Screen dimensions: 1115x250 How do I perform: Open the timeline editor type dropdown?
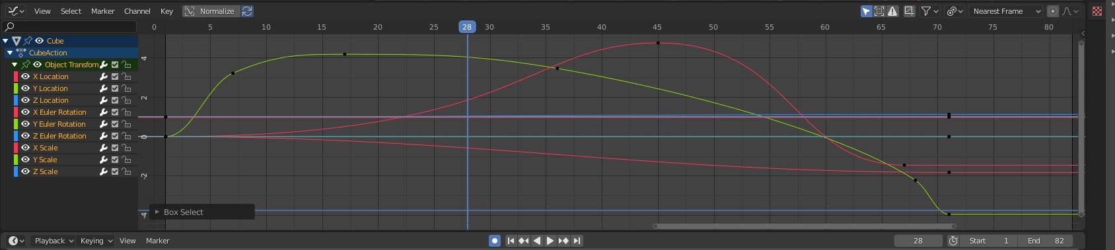pos(16,241)
